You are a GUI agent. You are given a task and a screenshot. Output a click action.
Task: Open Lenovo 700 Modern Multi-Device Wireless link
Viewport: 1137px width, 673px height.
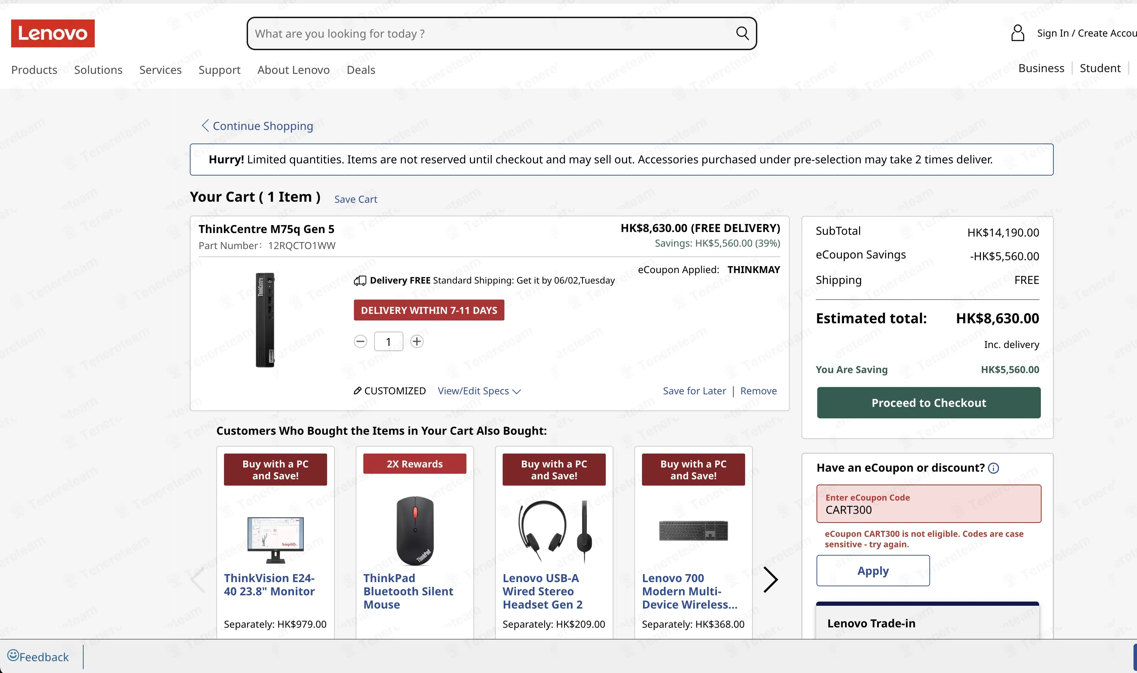[x=689, y=591]
